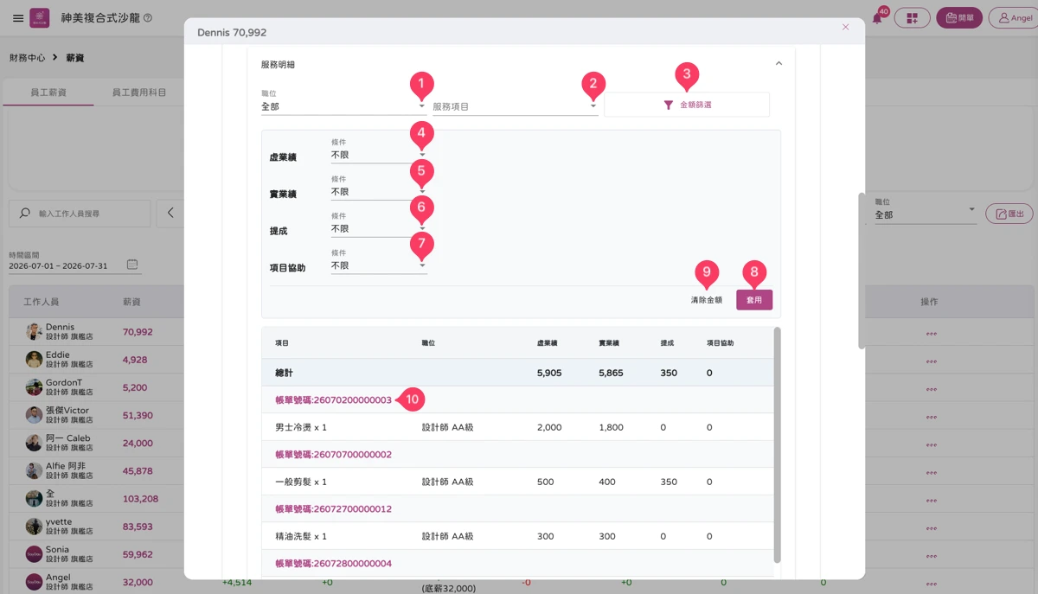Open the actions menu for 阿一 Caleb's row

pos(932,444)
